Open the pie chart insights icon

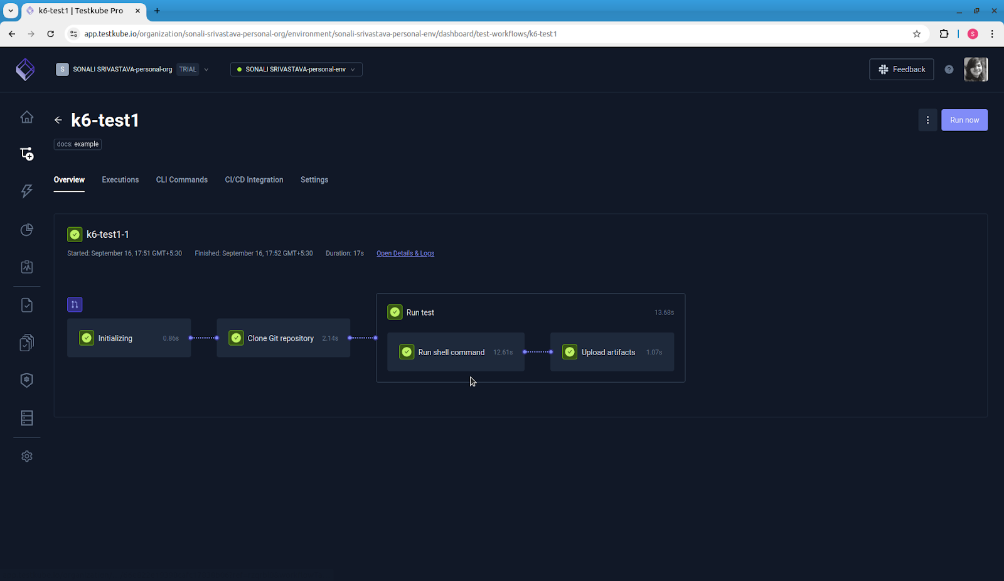pyautogui.click(x=26, y=230)
